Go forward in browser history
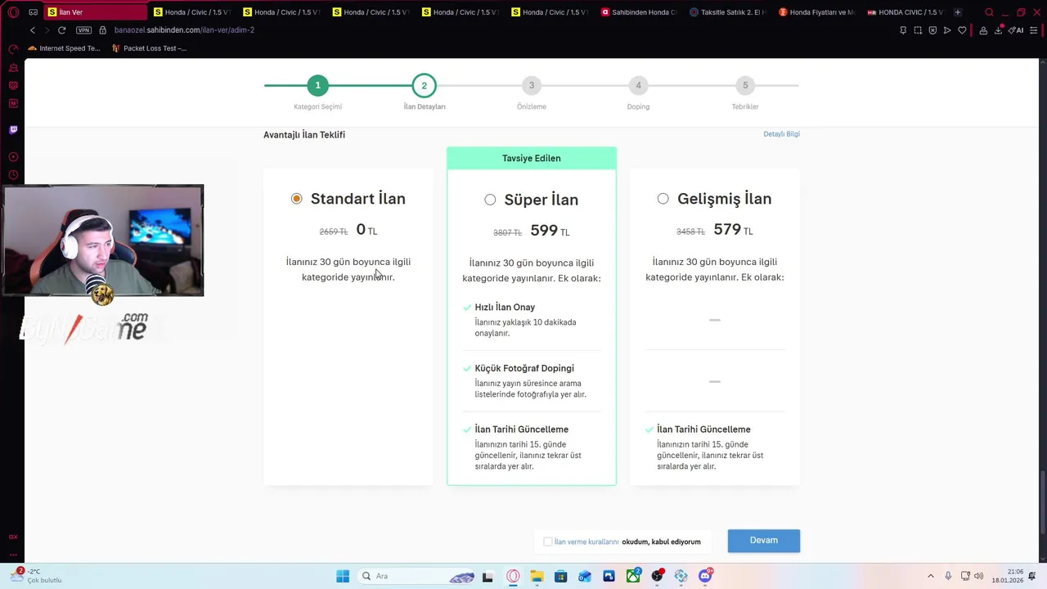The image size is (1047, 589). (x=47, y=30)
